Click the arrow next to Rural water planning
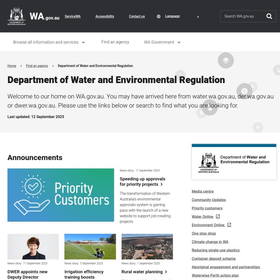 coord(166,272)
